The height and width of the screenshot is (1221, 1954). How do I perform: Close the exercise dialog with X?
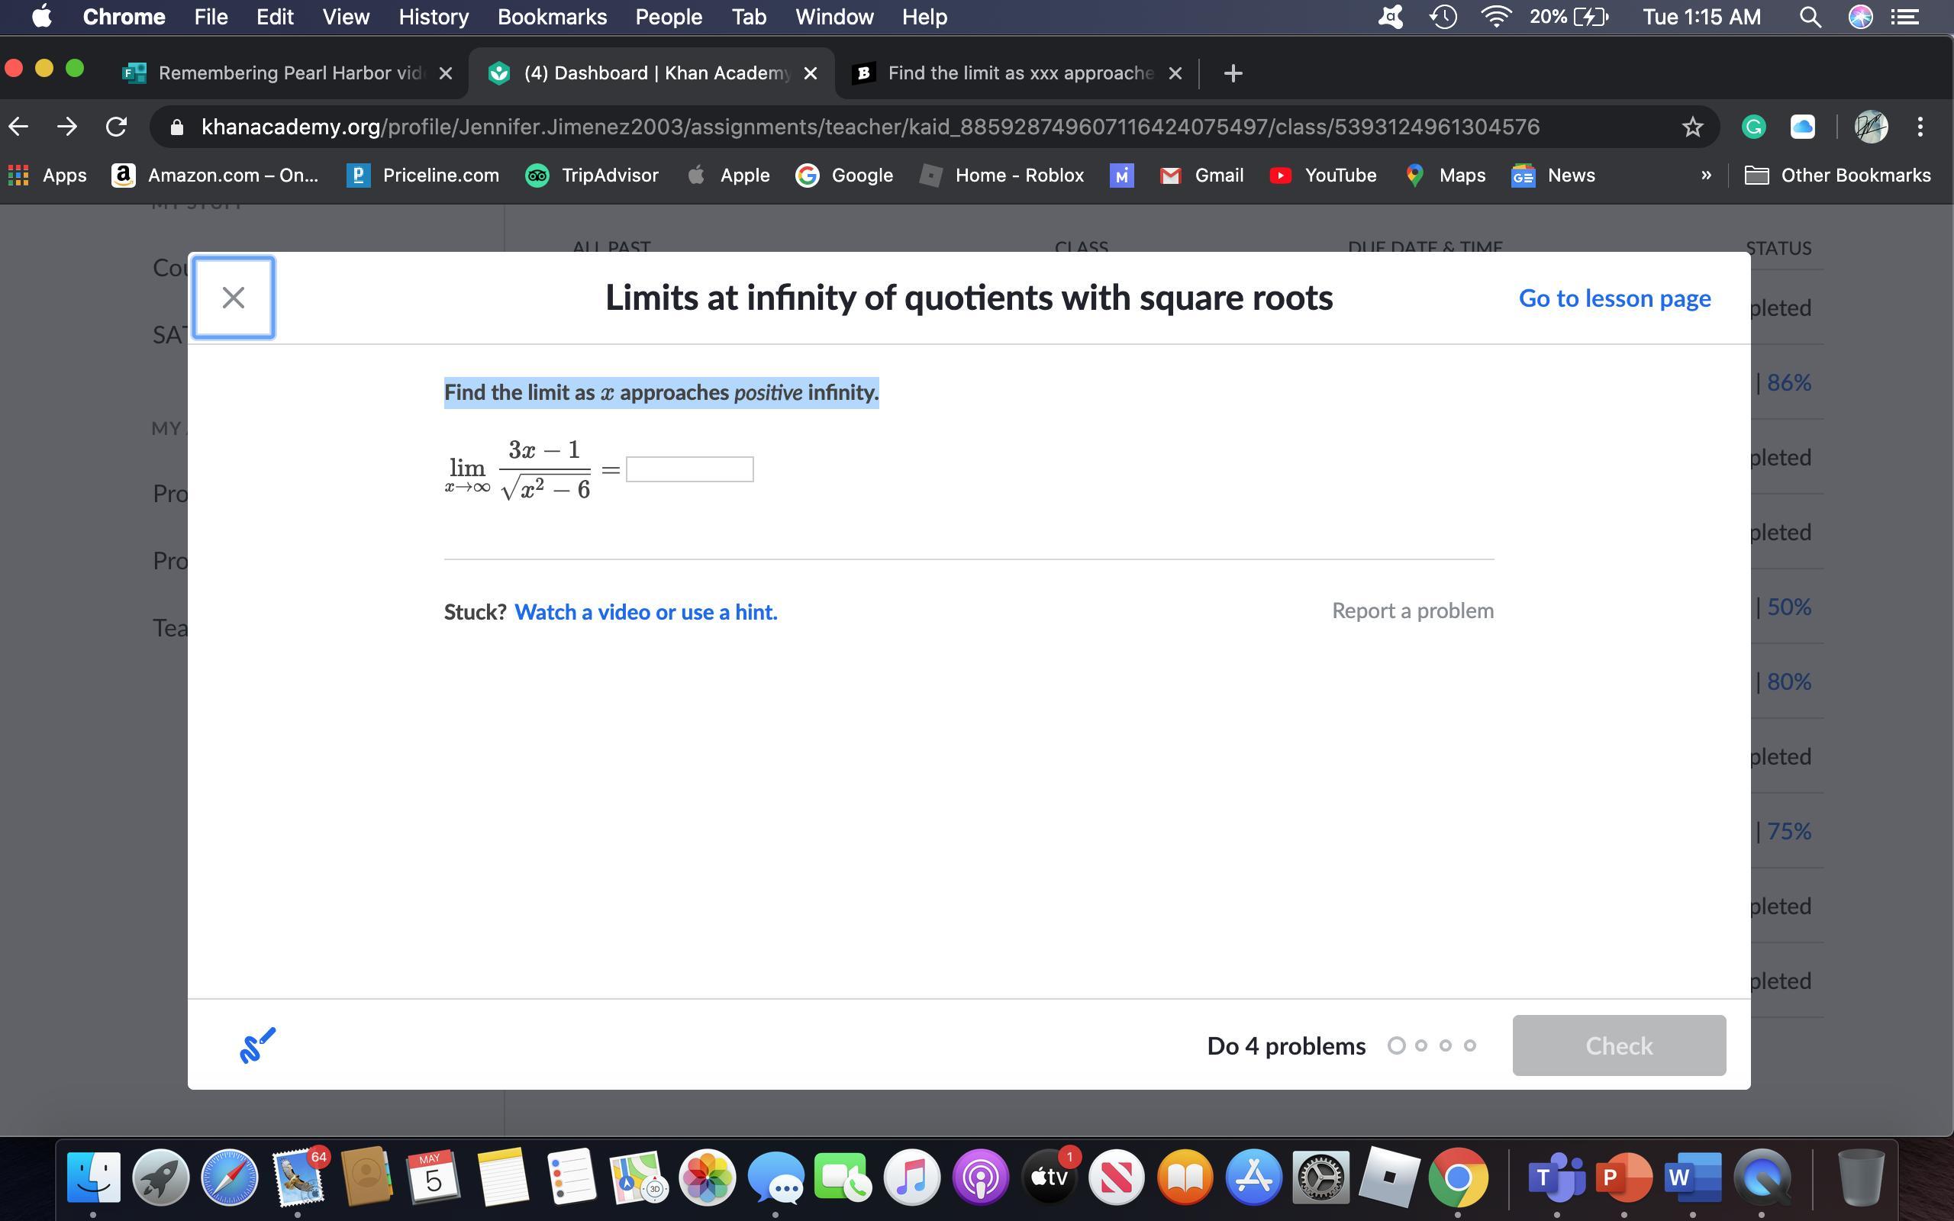click(x=234, y=298)
